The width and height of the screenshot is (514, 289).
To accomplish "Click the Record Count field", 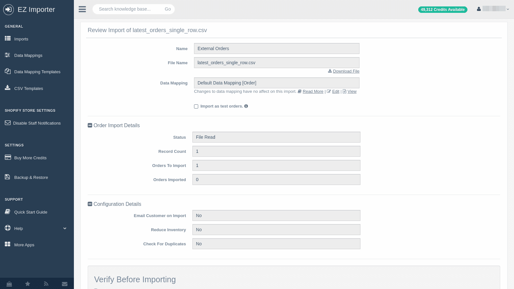I will pyautogui.click(x=276, y=151).
